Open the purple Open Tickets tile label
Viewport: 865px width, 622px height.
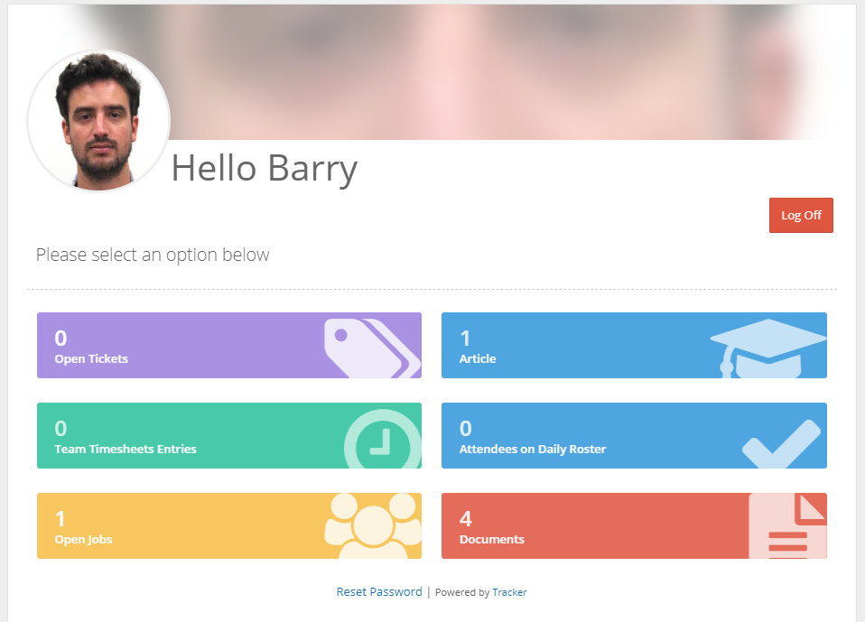(x=91, y=358)
